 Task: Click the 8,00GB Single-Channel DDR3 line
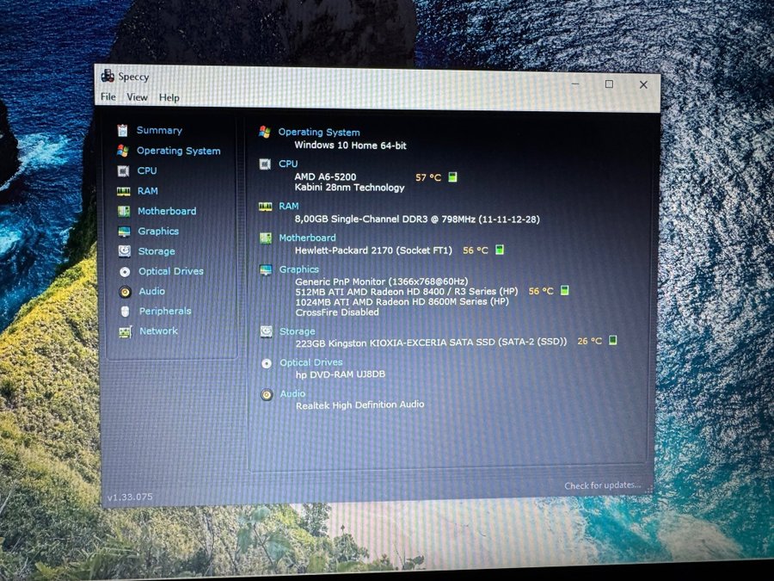click(417, 219)
